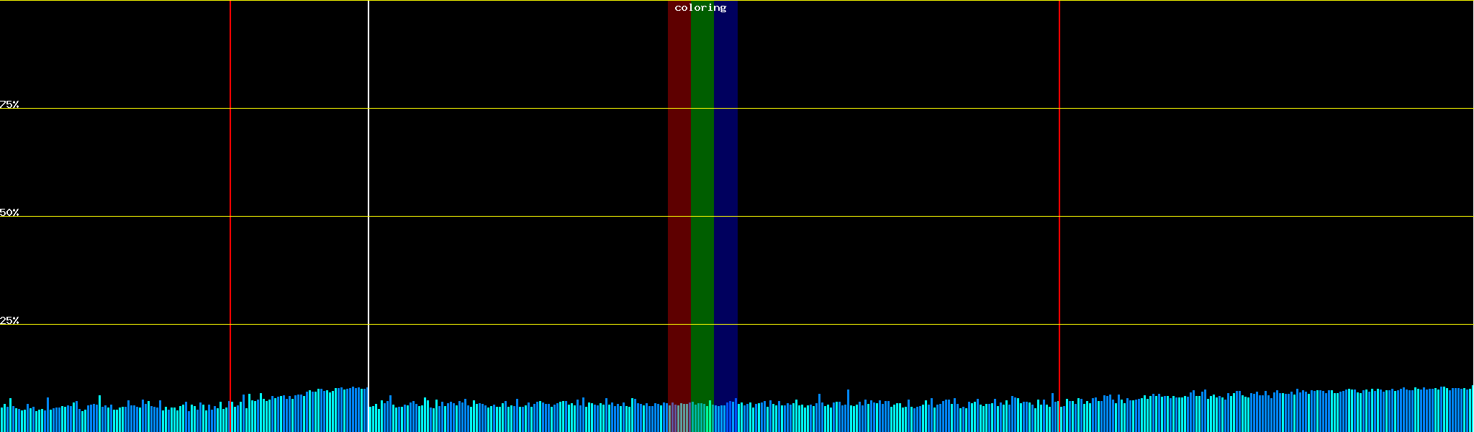1474x432 pixels.
Task: Click the blue bars under the blue band
Action: point(725,418)
